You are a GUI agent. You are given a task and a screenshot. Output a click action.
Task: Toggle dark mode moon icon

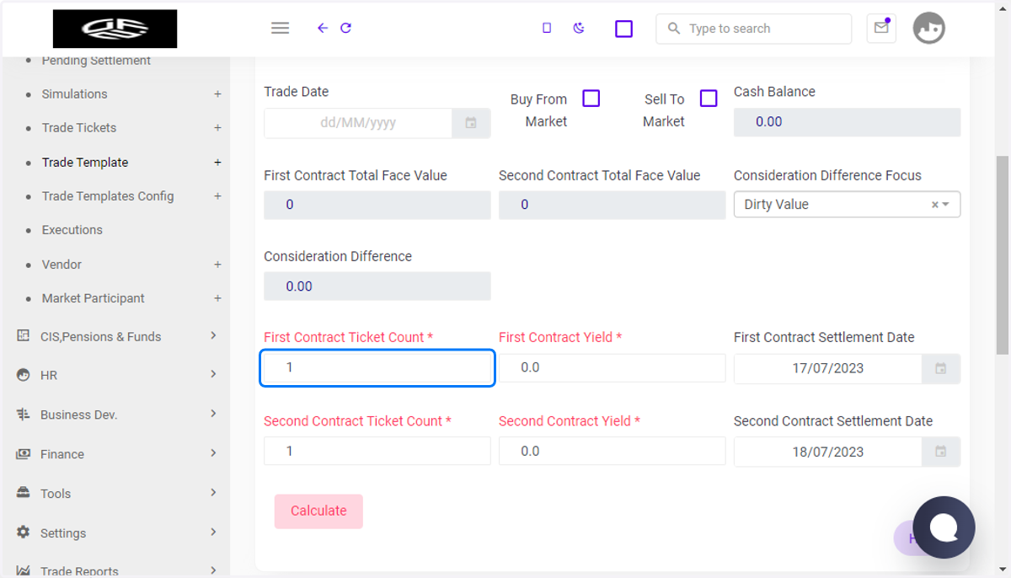579,28
